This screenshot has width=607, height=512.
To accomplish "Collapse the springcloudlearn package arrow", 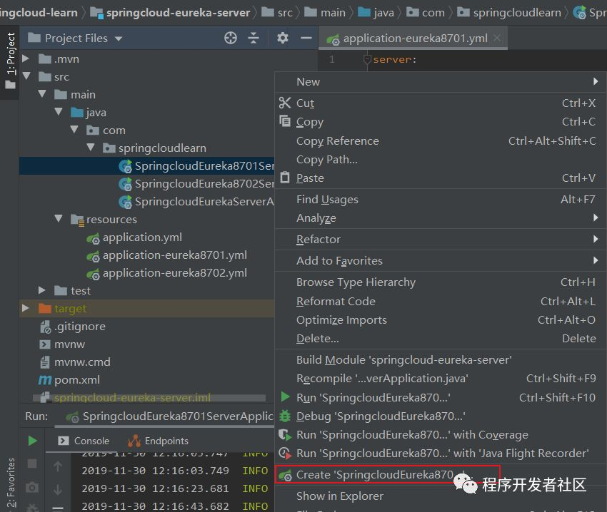I will pos(91,148).
